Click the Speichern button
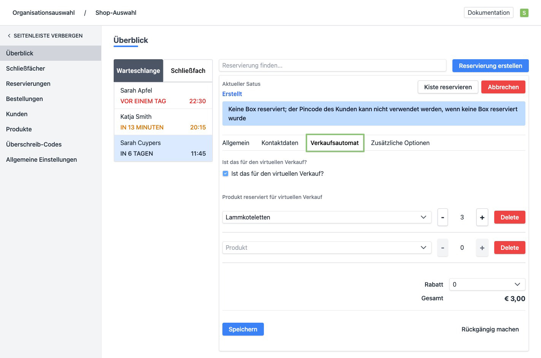541x358 pixels. (x=243, y=329)
